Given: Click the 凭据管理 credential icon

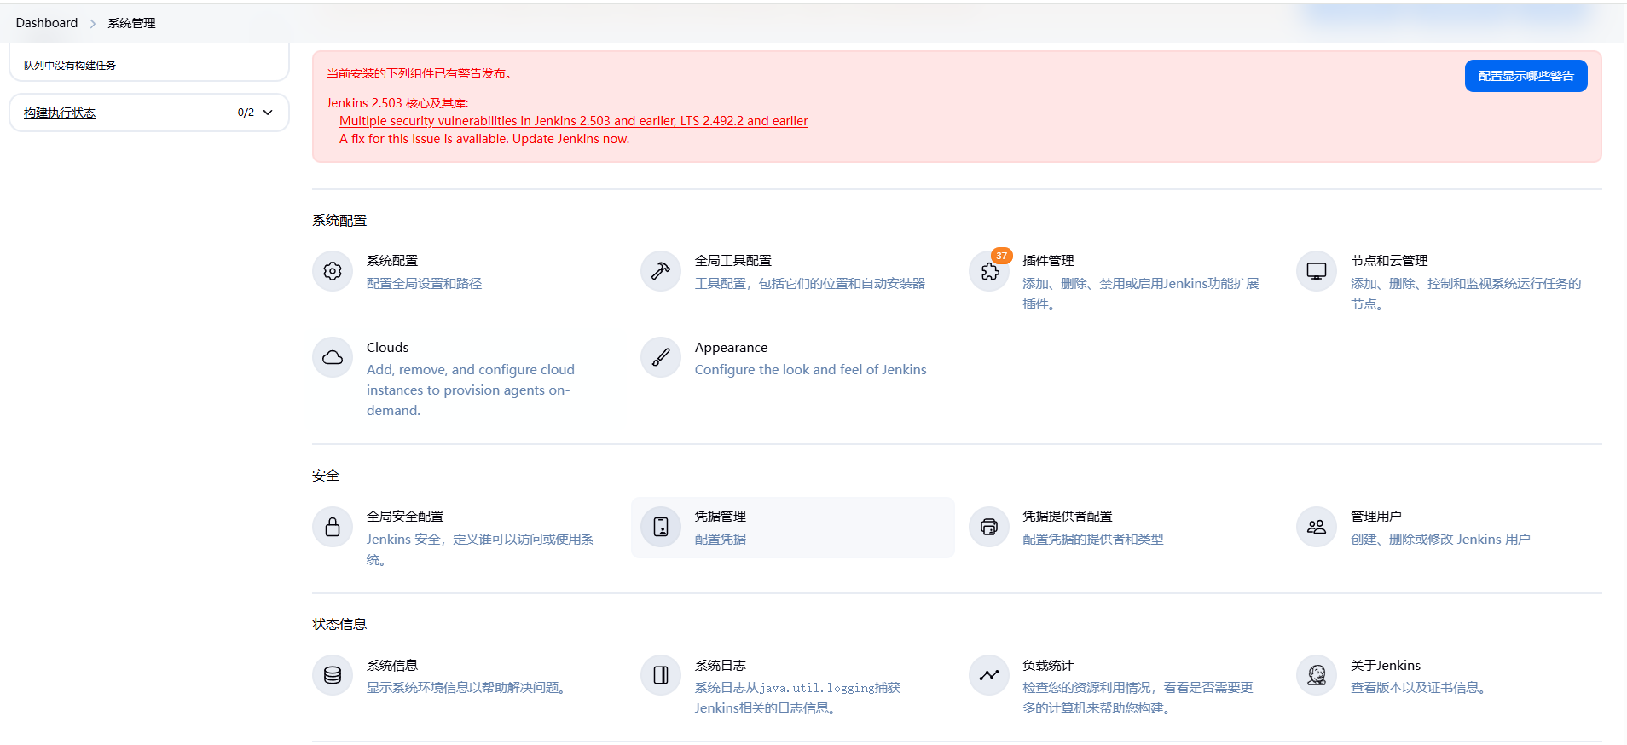Looking at the screenshot, I should (661, 527).
